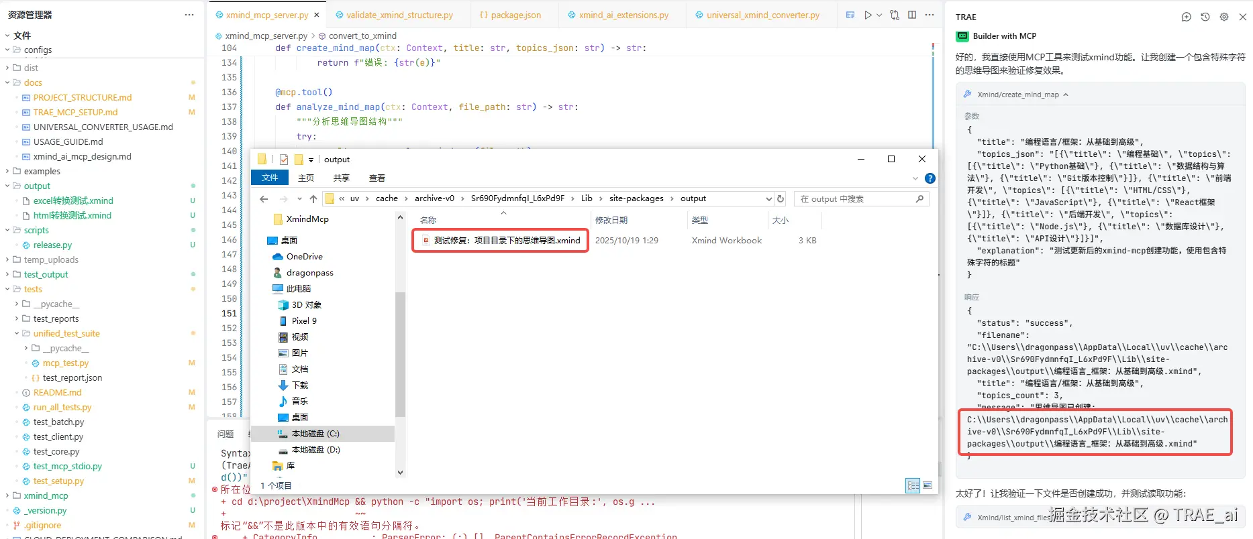Image resolution: width=1253 pixels, height=539 pixels.
Task: Close the xmind_mcp_server.py tab
Action: pyautogui.click(x=317, y=15)
